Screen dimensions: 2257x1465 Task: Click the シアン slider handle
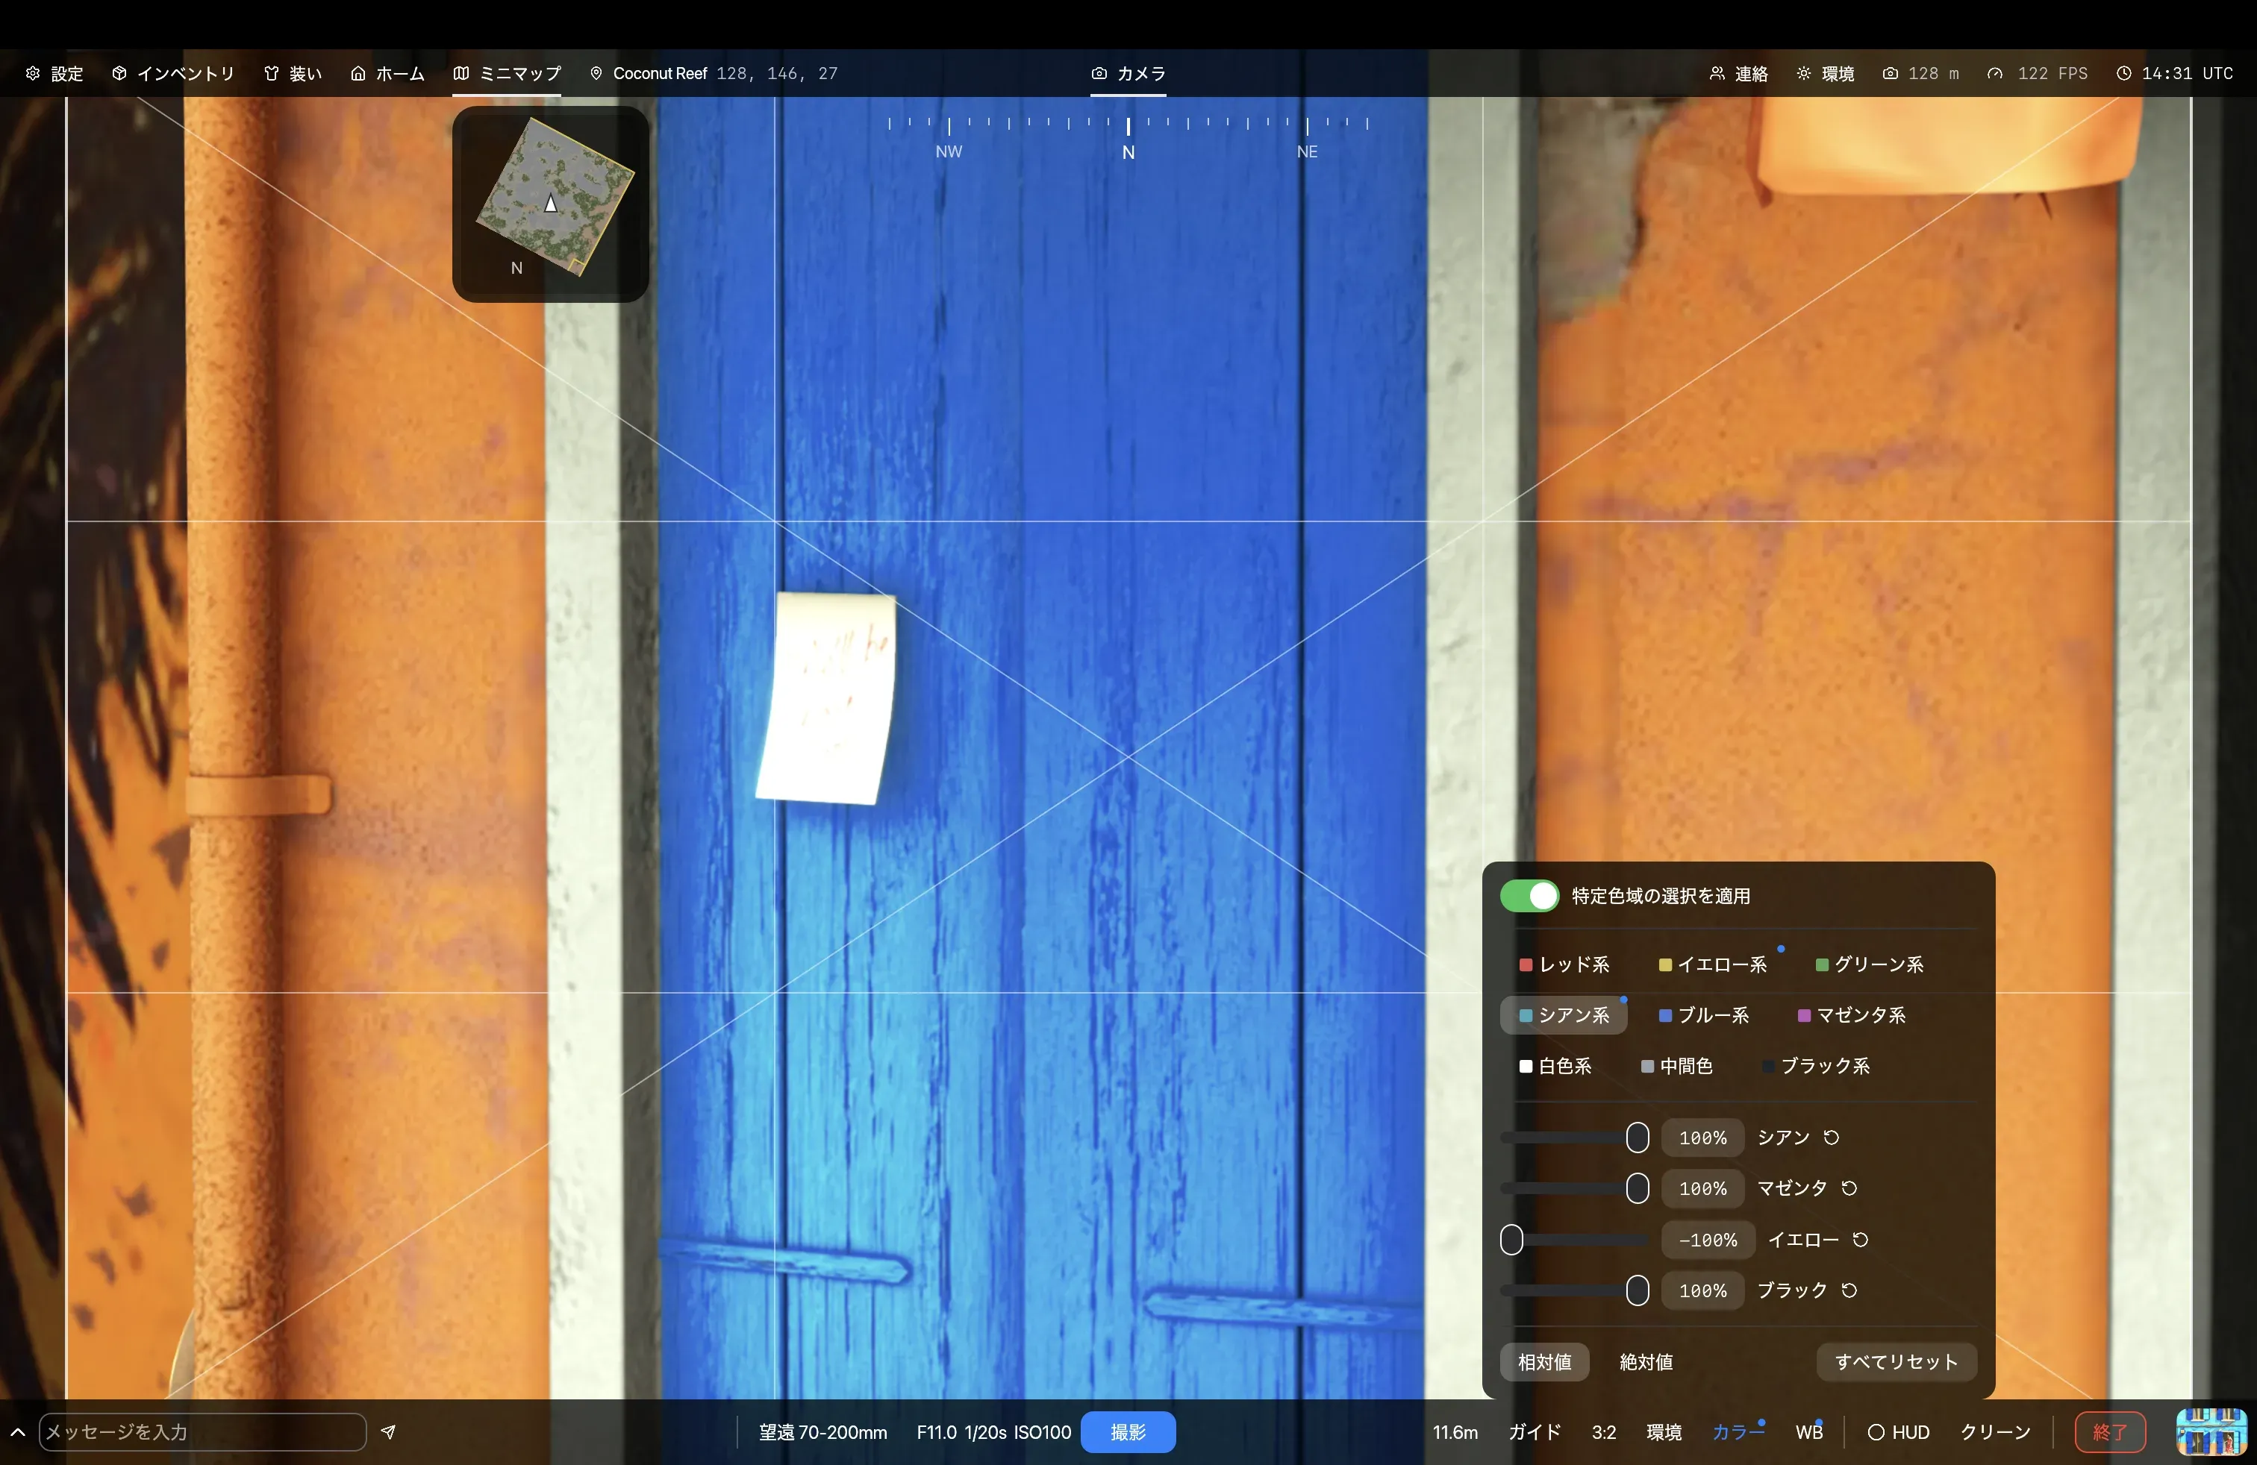[1637, 1137]
